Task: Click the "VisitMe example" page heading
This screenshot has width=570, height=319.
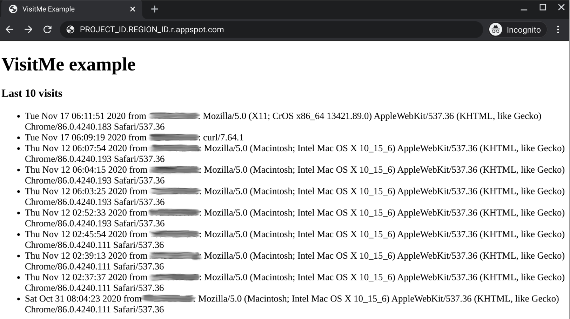Action: click(69, 65)
